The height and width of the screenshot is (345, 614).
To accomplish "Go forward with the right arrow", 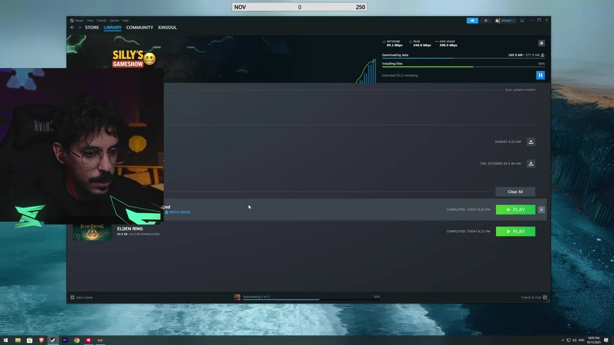I will (x=80, y=27).
